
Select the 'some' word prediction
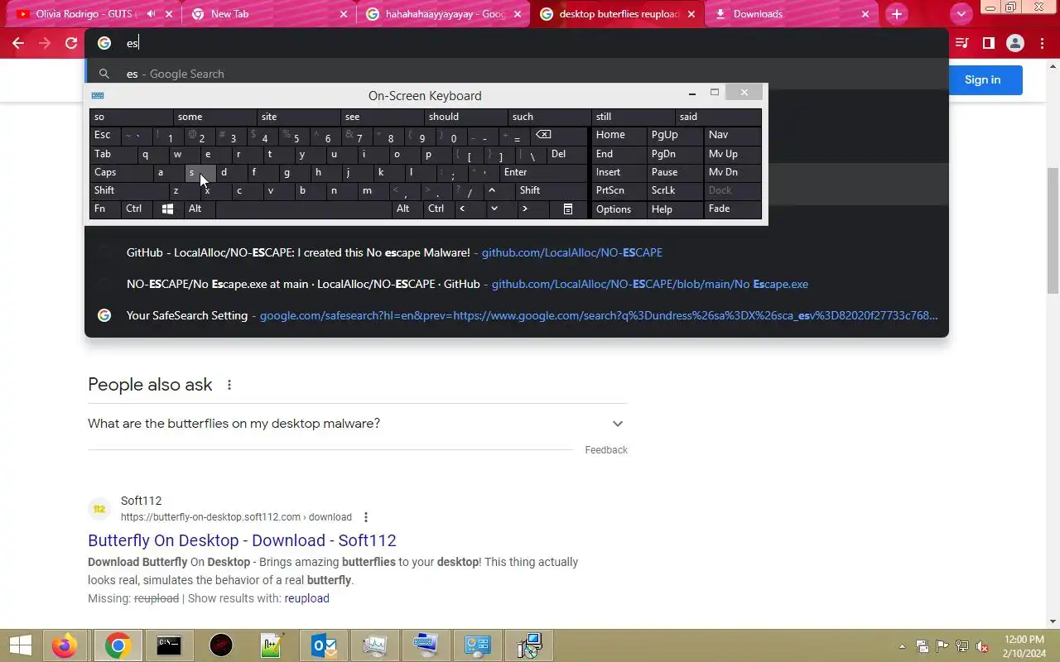pyautogui.click(x=215, y=117)
